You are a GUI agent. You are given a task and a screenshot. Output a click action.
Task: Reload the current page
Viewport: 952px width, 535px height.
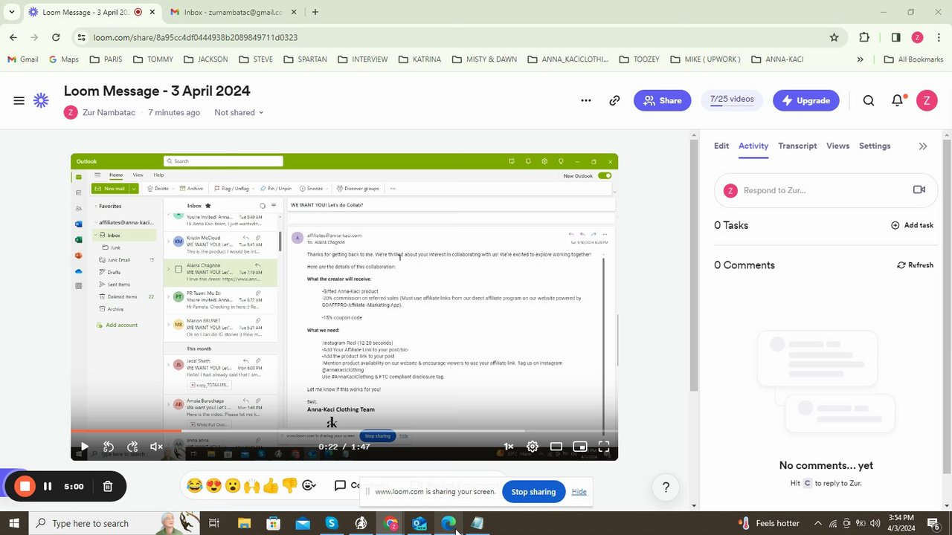click(56, 37)
